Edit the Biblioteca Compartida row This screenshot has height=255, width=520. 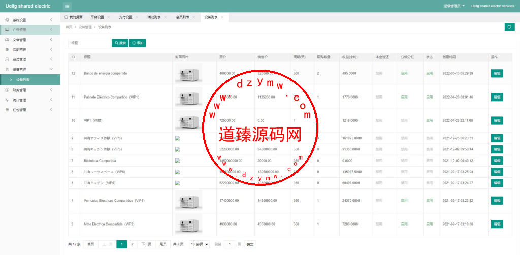497,161
